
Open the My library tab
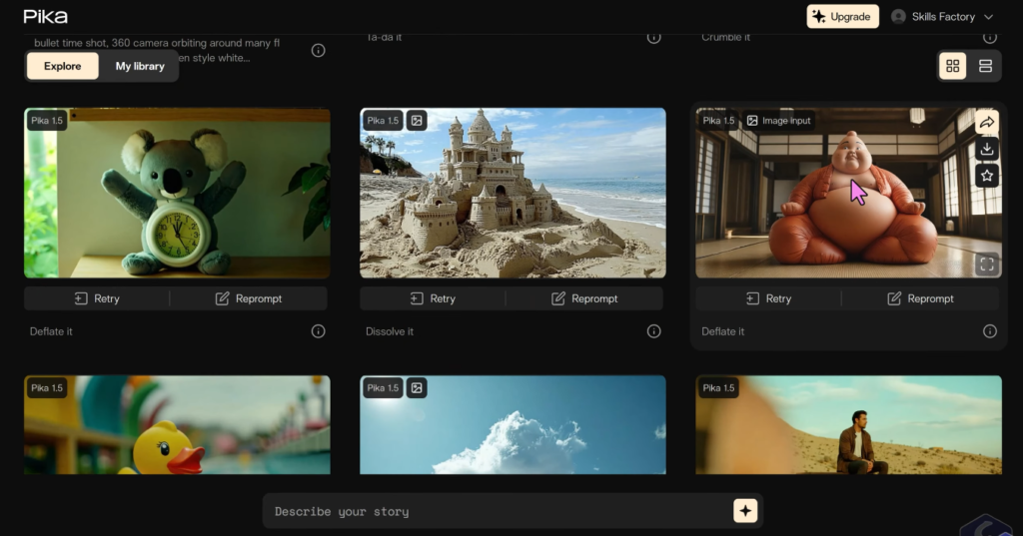click(x=140, y=66)
